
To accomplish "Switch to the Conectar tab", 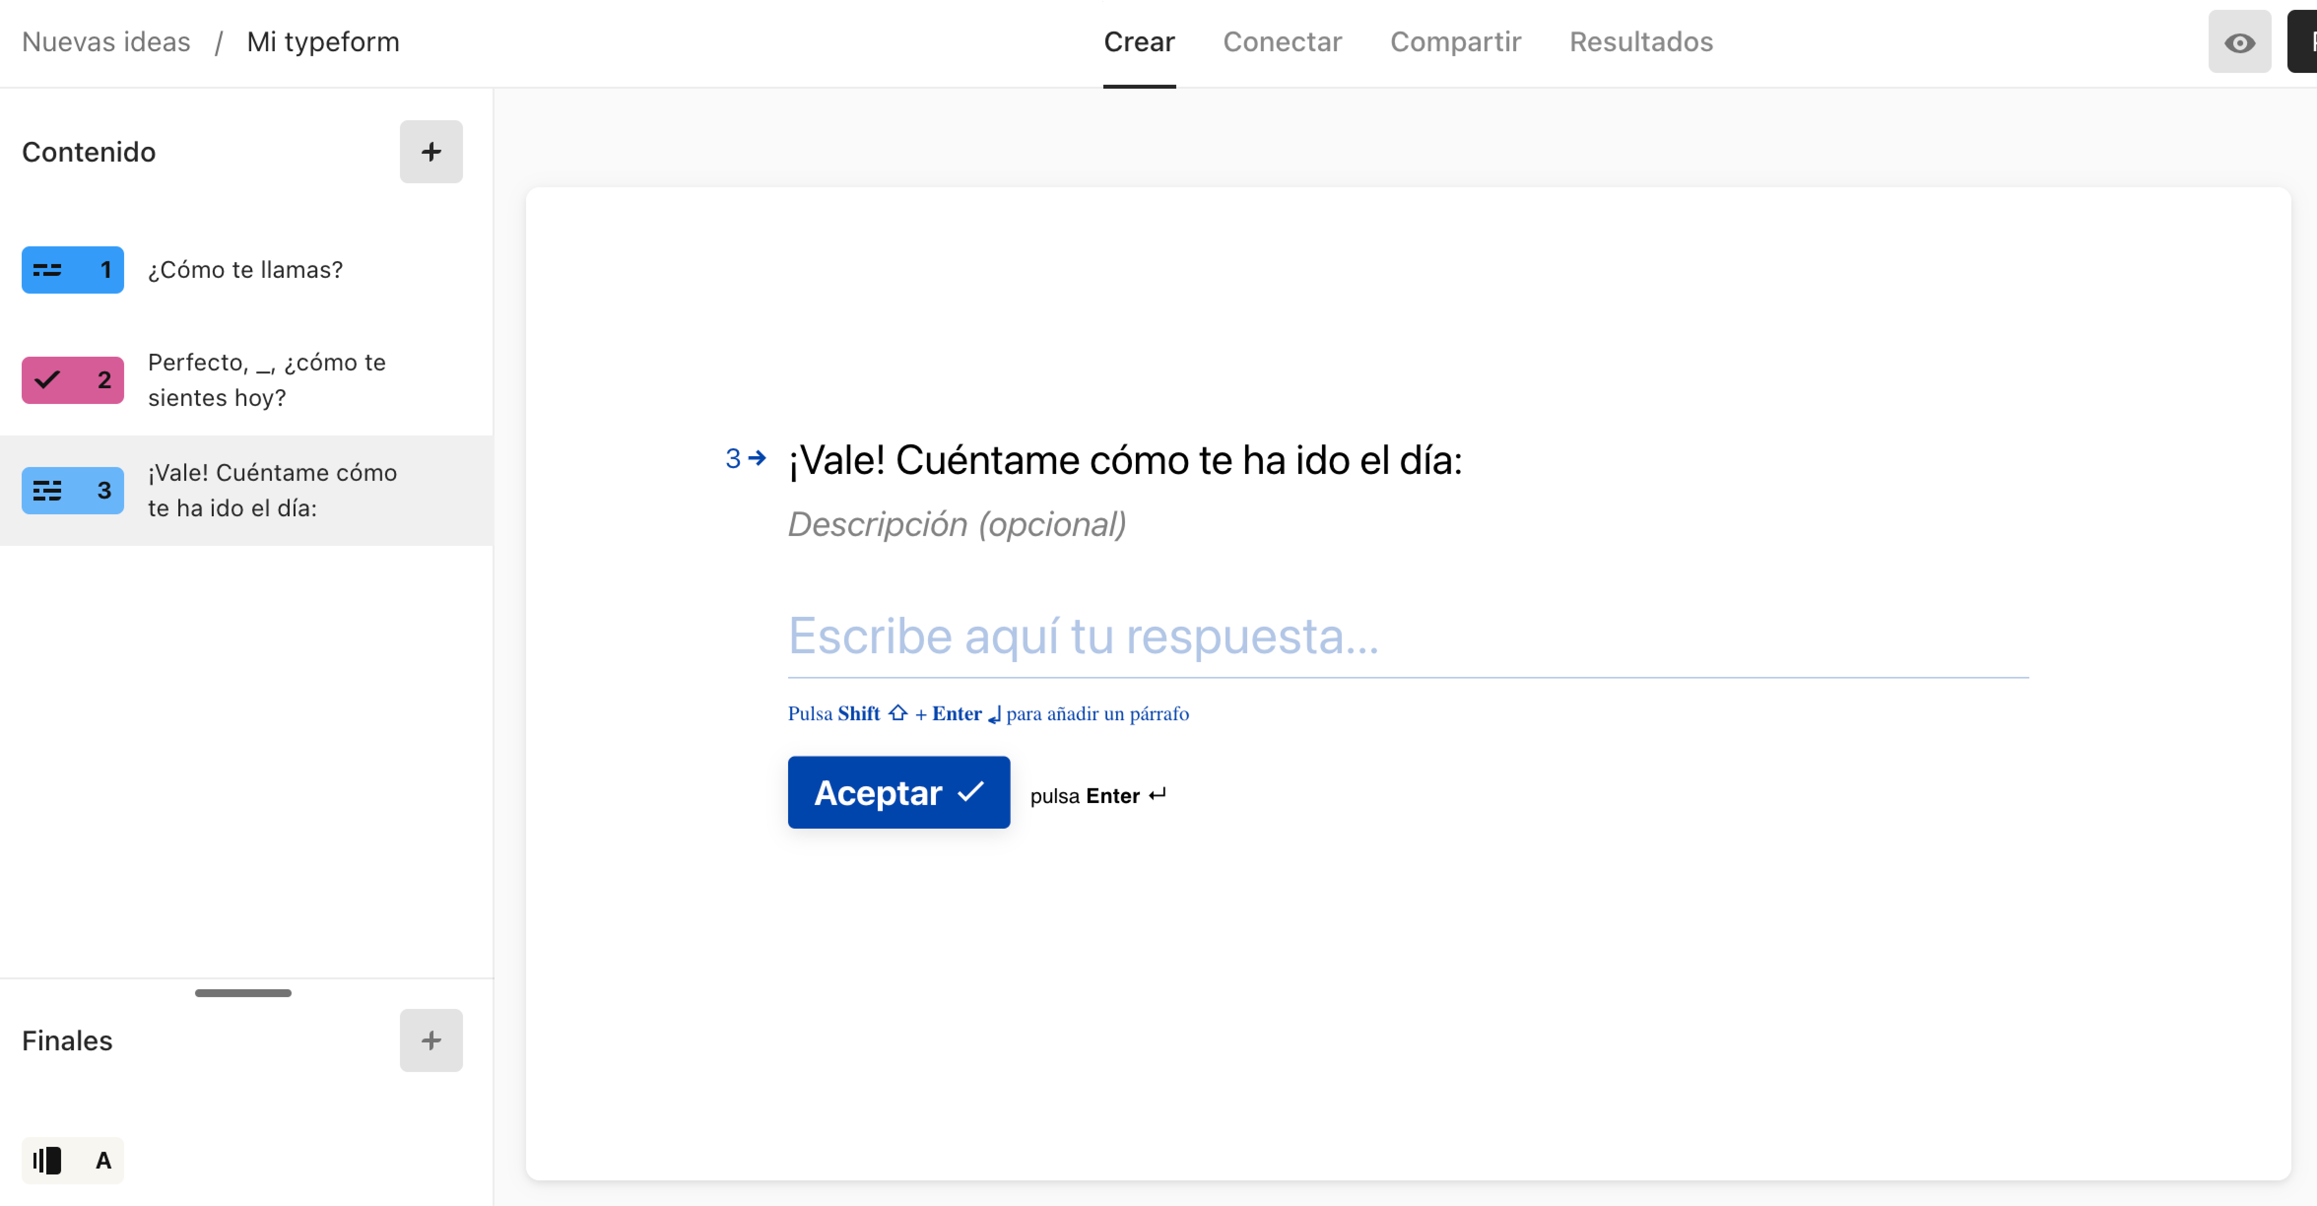I will pos(1282,42).
